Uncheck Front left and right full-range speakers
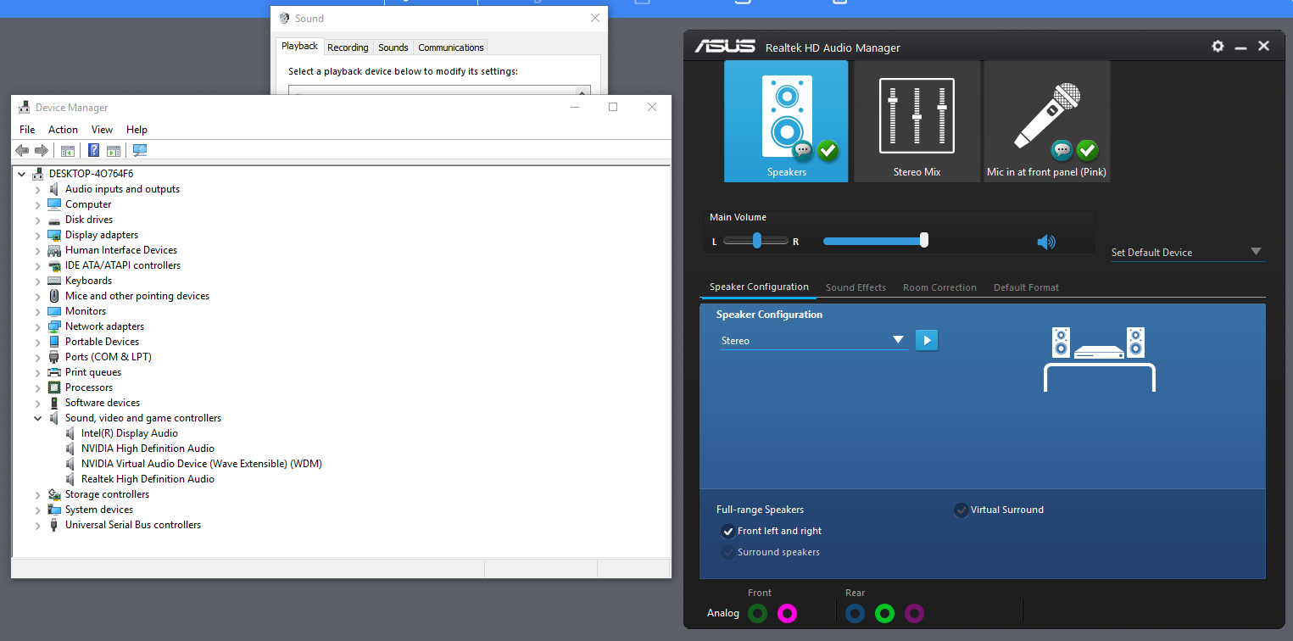This screenshot has width=1293, height=641. point(727,531)
